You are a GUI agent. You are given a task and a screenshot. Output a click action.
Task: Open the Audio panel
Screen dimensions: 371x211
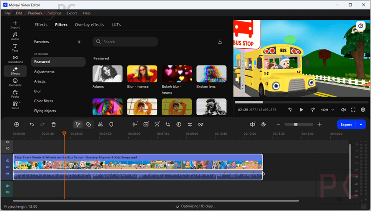click(x=15, y=36)
